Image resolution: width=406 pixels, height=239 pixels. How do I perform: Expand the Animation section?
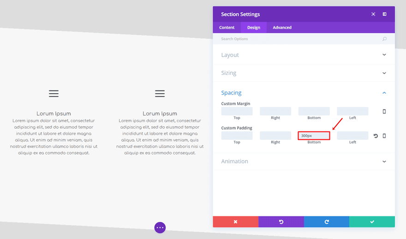pos(304,161)
